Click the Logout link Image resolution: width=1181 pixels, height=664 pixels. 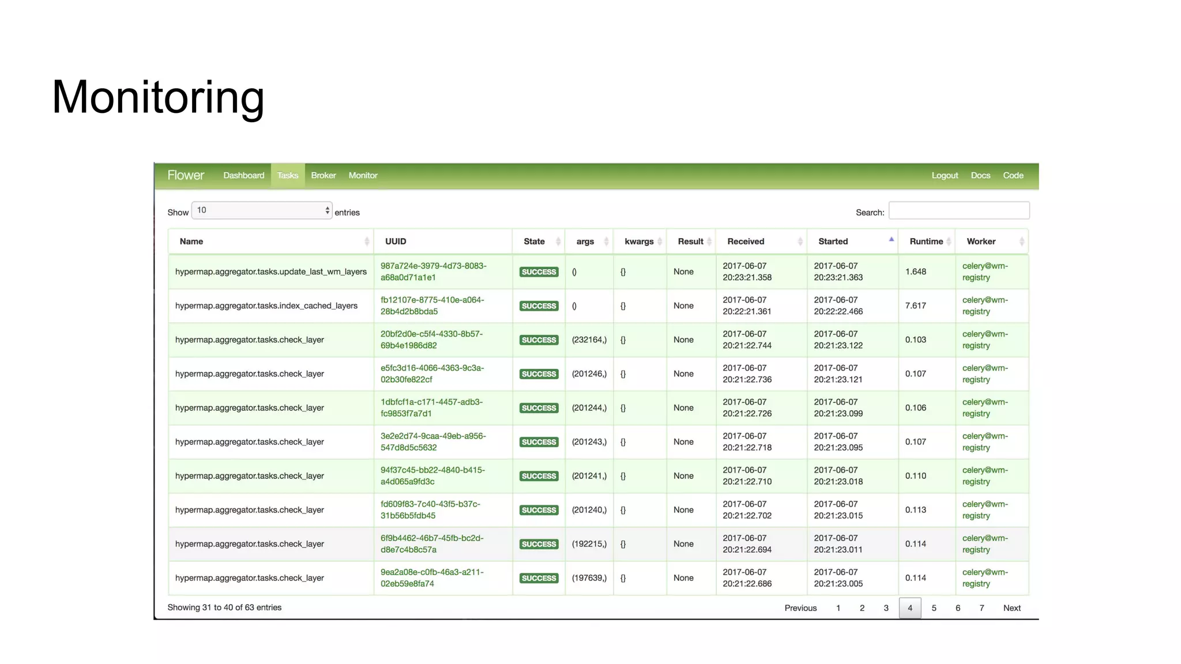coord(945,175)
